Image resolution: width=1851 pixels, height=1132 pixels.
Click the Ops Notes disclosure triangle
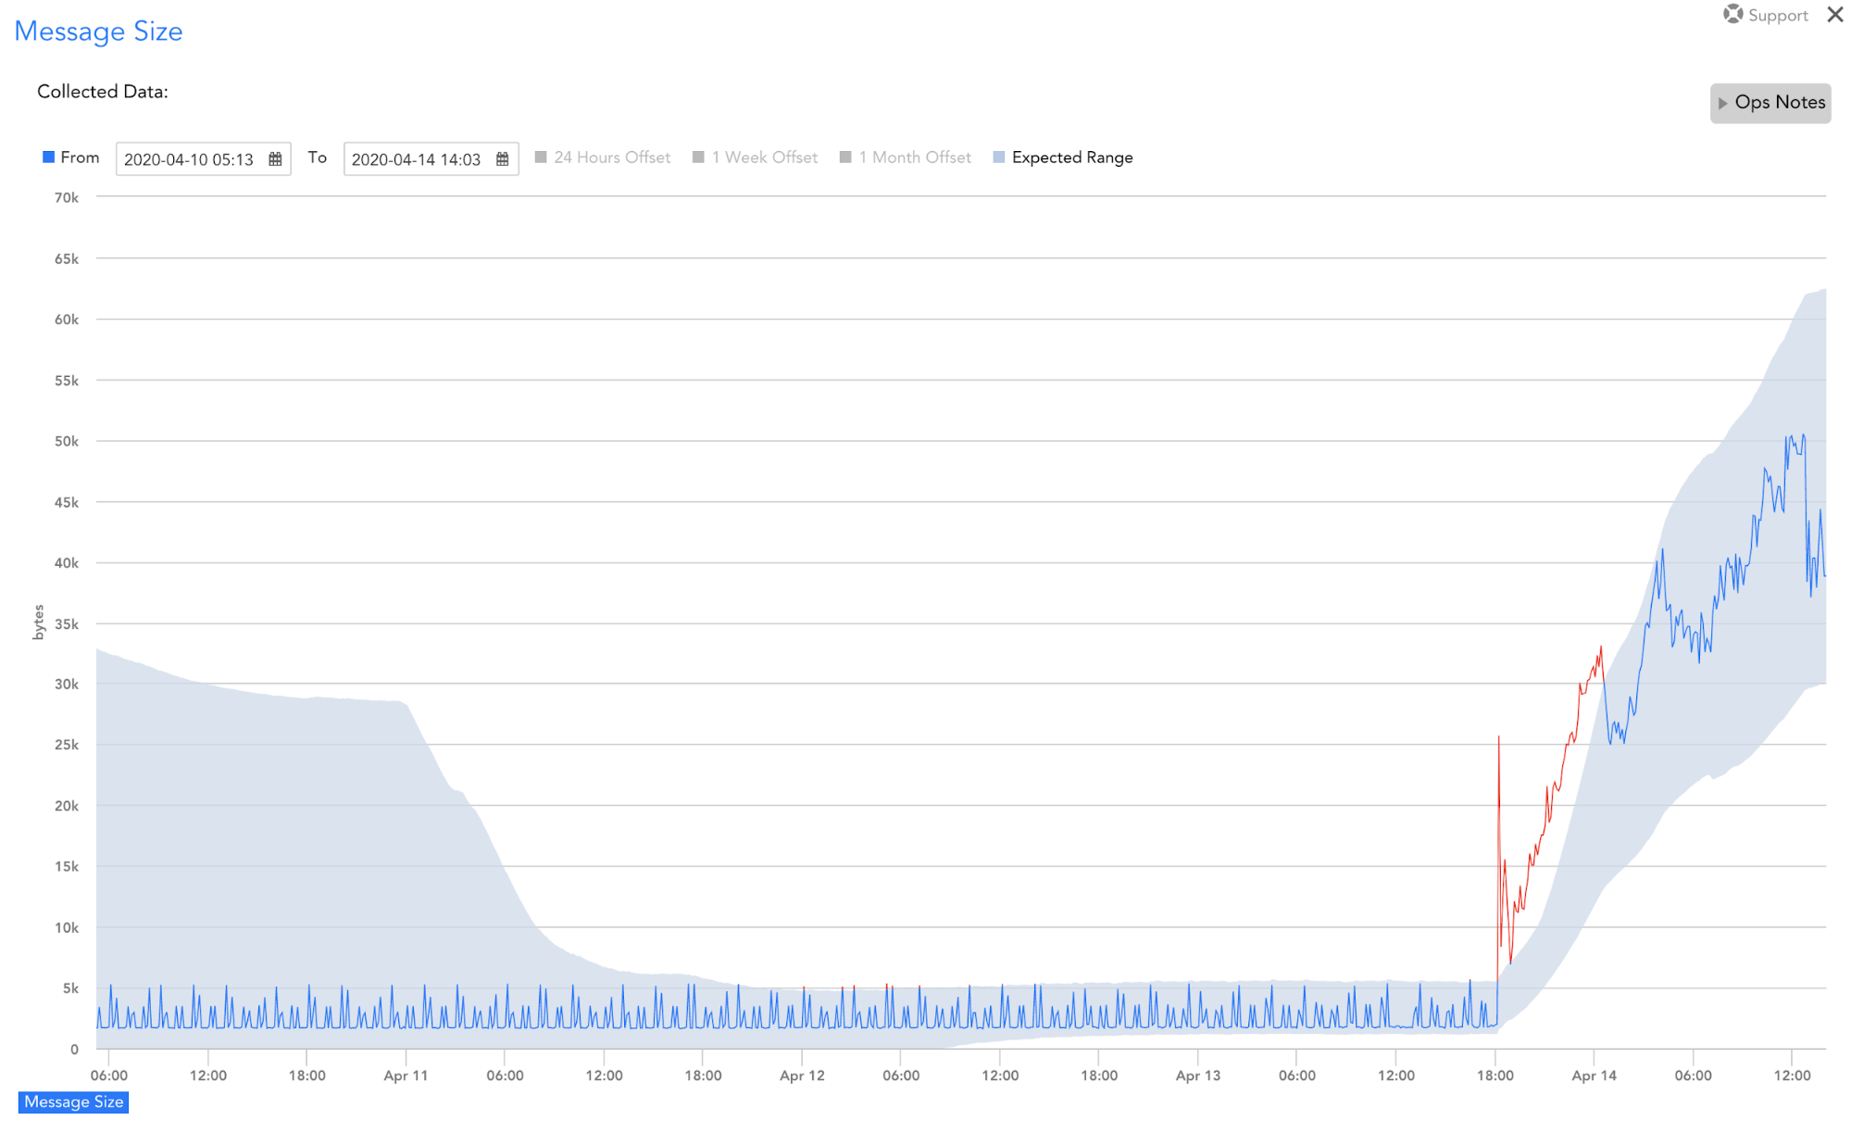pyautogui.click(x=1722, y=103)
